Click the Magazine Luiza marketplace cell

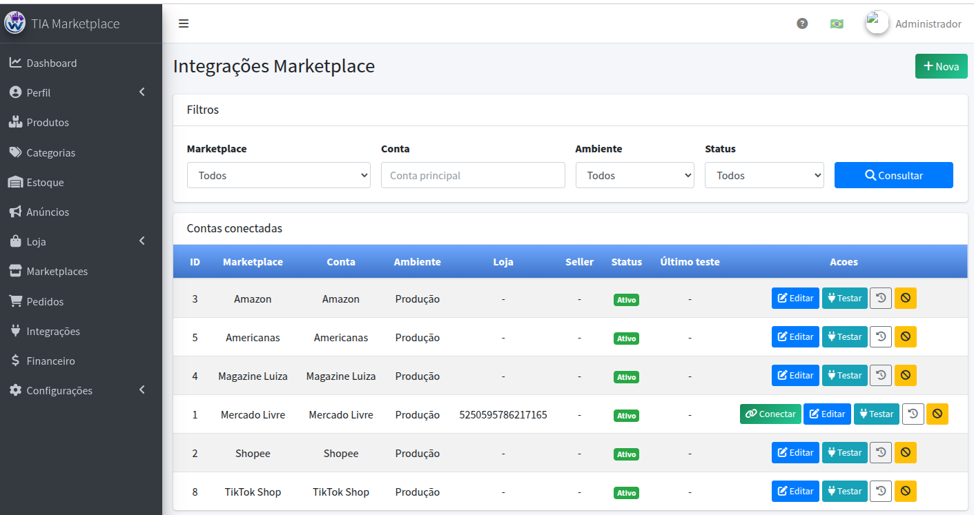(253, 376)
